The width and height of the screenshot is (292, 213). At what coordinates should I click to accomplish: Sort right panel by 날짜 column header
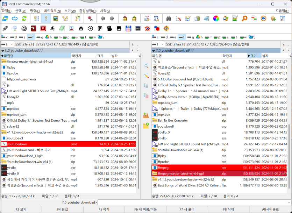coord(275,56)
